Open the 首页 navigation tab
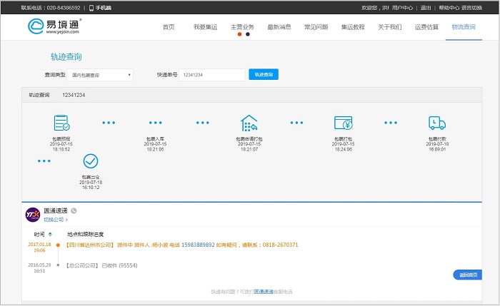 [x=169, y=26]
